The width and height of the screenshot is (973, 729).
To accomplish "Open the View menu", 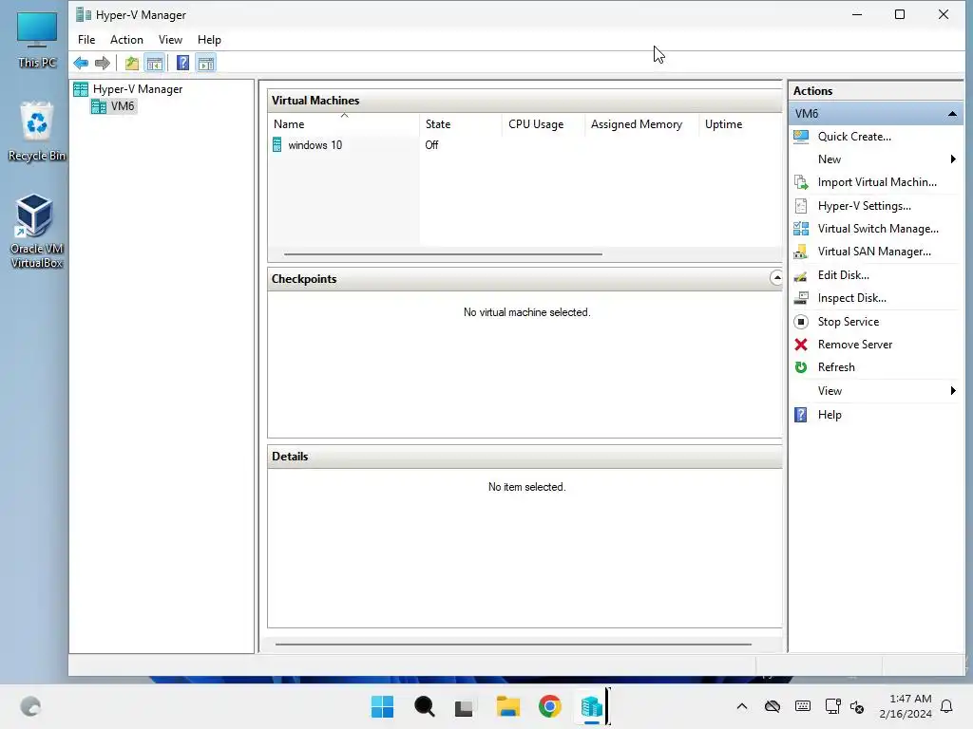I will pyautogui.click(x=170, y=40).
